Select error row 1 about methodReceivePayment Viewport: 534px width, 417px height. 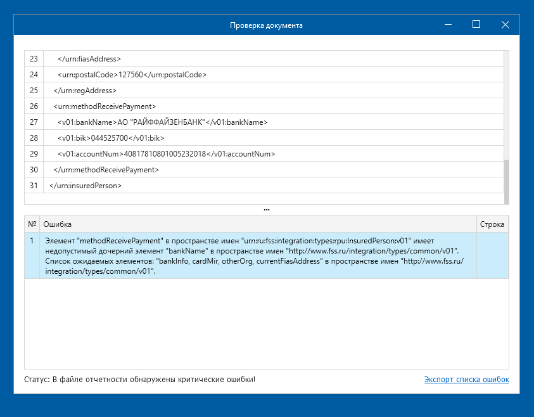(266, 255)
